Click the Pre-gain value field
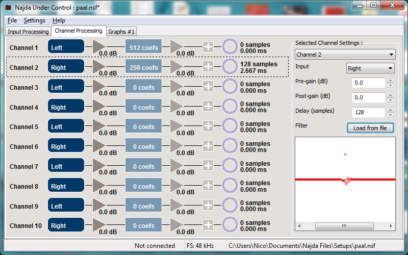Screen dimensions: 408x255 pos(368,83)
